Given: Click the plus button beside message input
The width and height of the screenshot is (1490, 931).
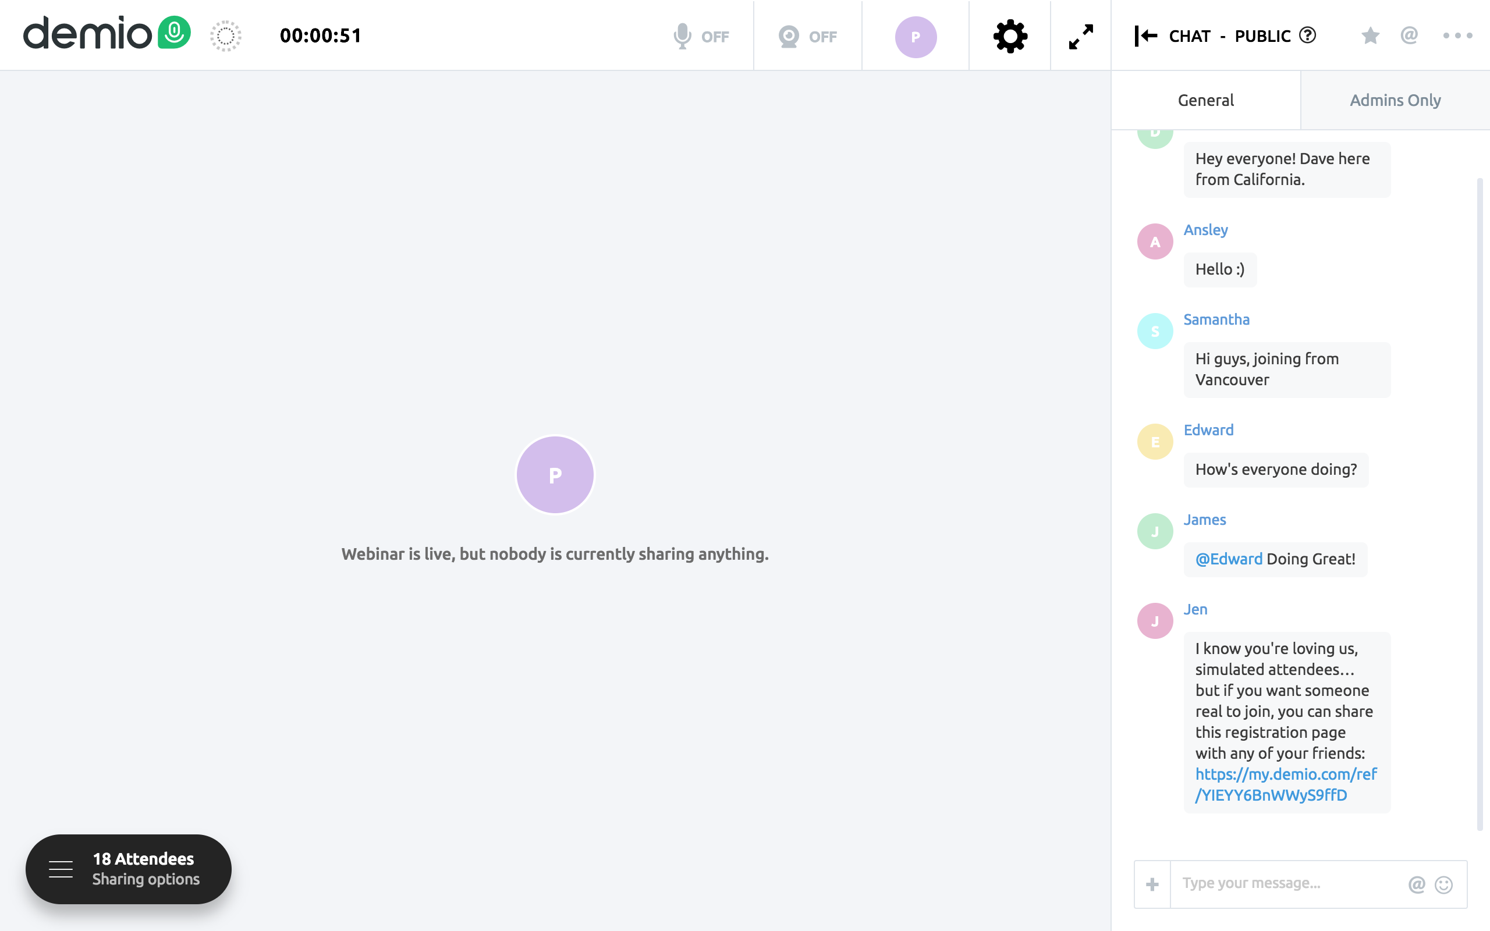Looking at the screenshot, I should (1152, 884).
